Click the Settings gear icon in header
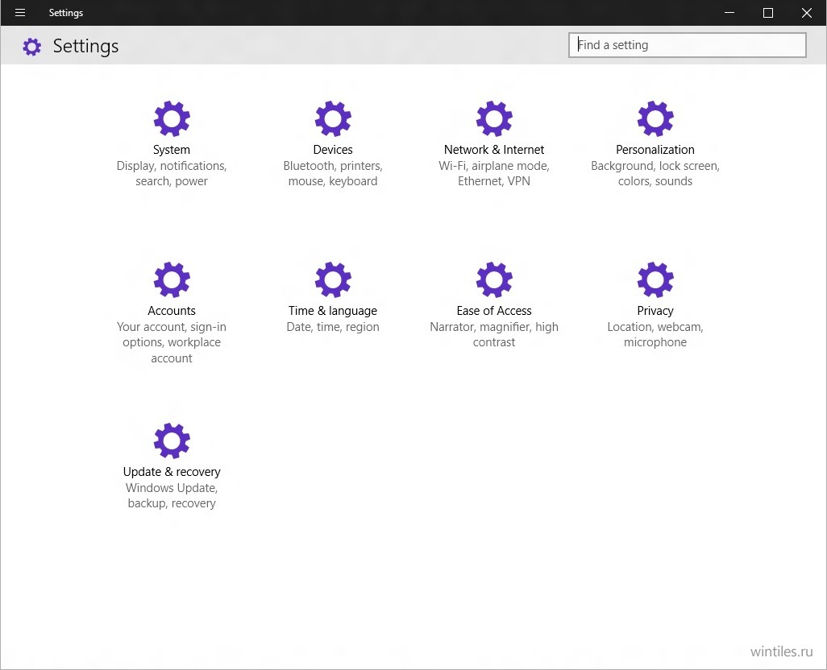The width and height of the screenshot is (827, 670). point(31,47)
